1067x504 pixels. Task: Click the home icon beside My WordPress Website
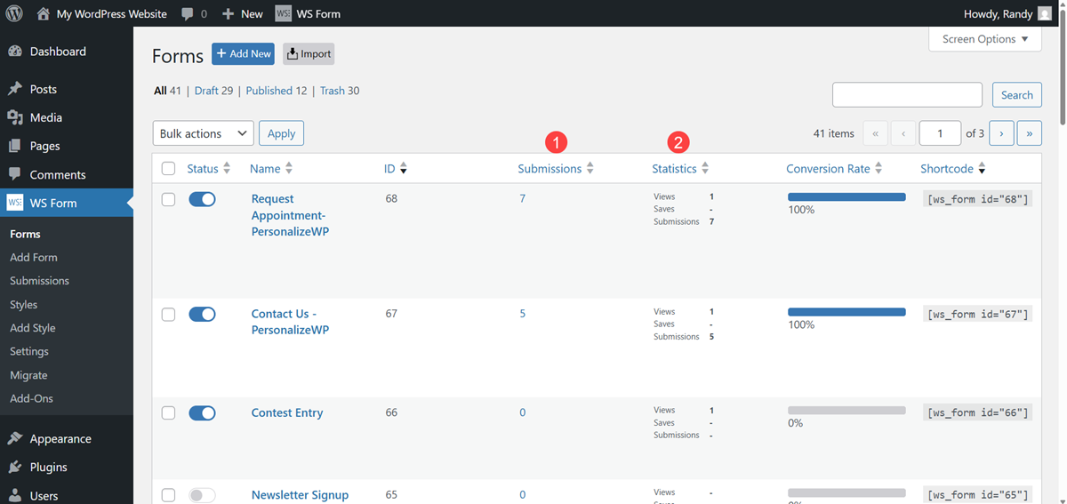[44, 14]
